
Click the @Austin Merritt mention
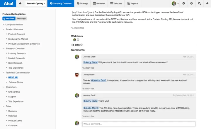[x=91, y=108]
